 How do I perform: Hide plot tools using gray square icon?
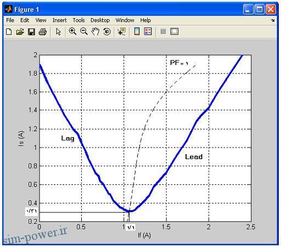[x=163, y=31]
